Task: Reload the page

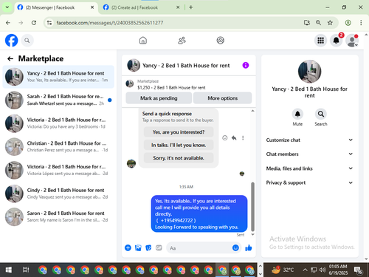Action: coord(34,23)
